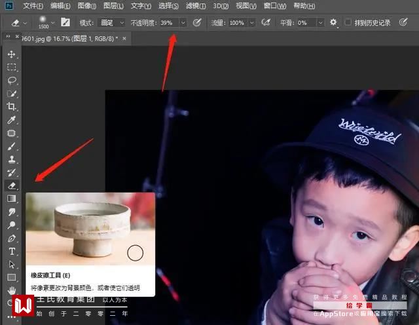The image size is (419, 325).
Task: Open the Filter menu
Action: (x=196, y=6)
